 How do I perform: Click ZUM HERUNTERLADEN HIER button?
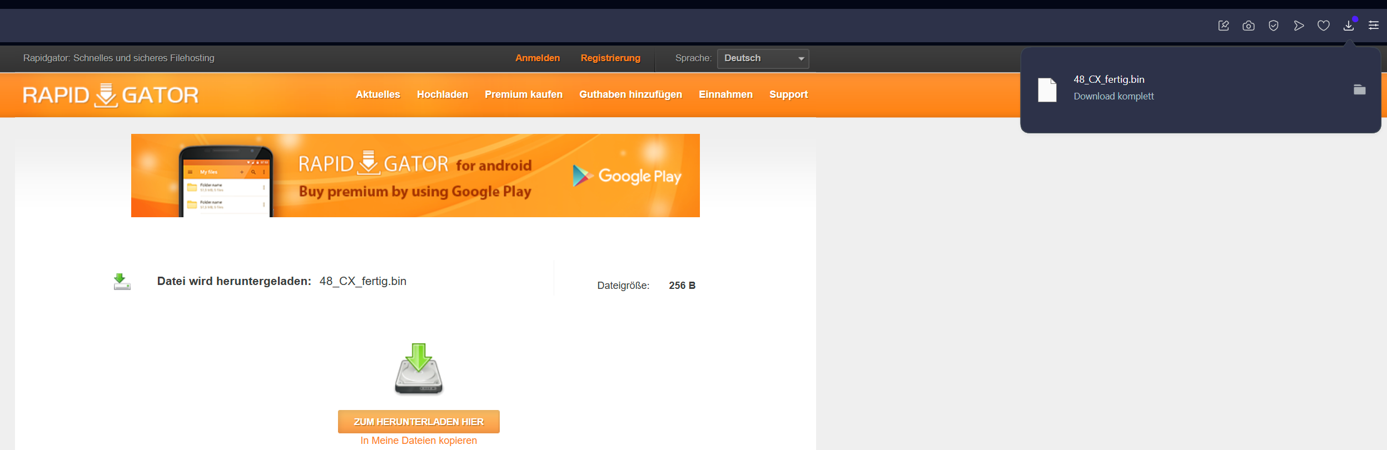pyautogui.click(x=419, y=422)
